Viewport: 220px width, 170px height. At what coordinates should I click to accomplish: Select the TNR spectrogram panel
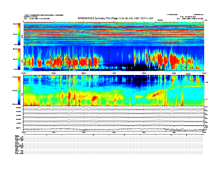[x=114, y=90]
